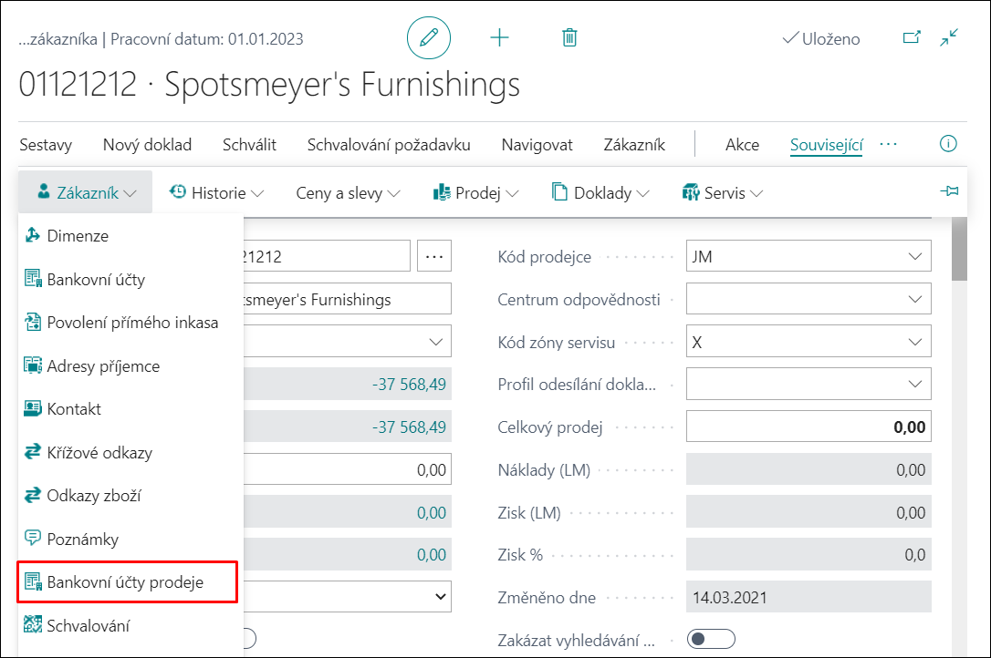The image size is (991, 658).
Task: Open the Profil odesílání dokladů dropdown arrow
Action: (x=915, y=384)
